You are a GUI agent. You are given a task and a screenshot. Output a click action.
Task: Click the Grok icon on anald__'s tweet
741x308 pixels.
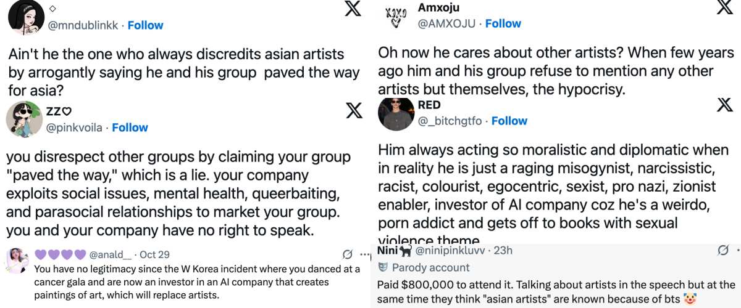[348, 254]
